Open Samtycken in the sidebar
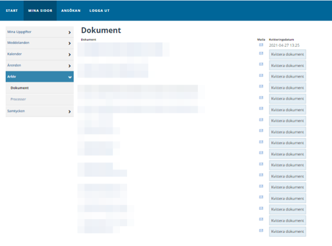This screenshot has height=246, width=332. pyautogui.click(x=40, y=111)
